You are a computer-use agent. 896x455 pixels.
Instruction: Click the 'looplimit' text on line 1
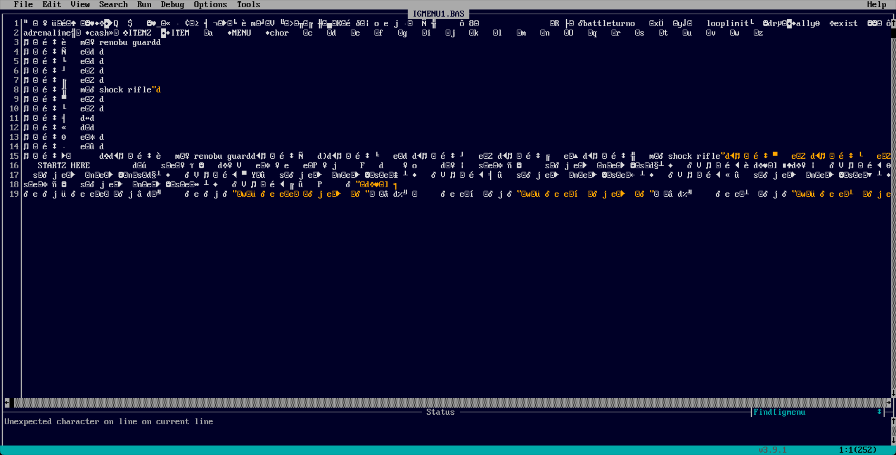[727, 23]
